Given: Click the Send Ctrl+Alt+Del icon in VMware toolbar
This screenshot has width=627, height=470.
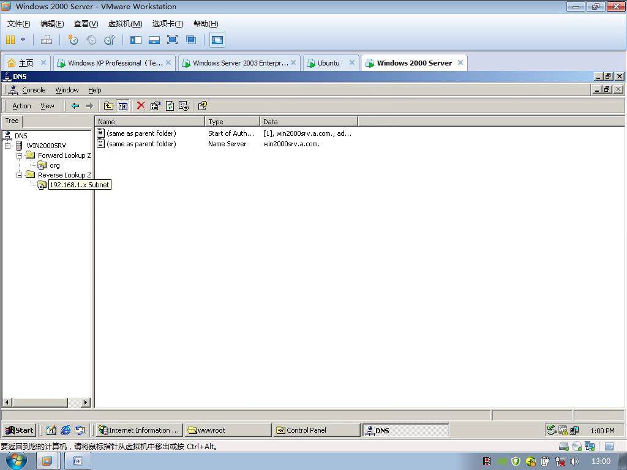Looking at the screenshot, I should click(x=47, y=40).
